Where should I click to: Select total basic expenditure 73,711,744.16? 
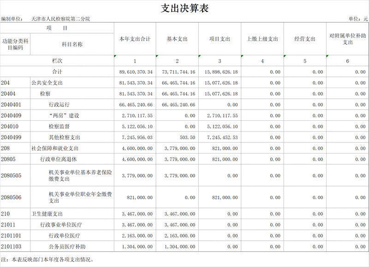179,72
